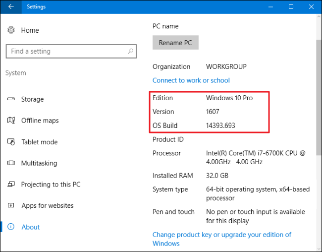Go to Offline maps settings

tap(40, 121)
